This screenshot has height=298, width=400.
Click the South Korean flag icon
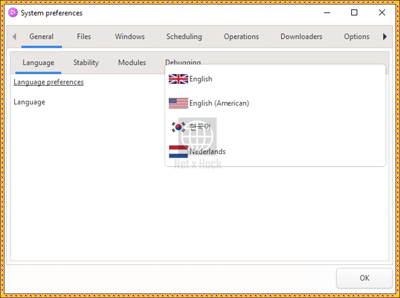(x=178, y=127)
